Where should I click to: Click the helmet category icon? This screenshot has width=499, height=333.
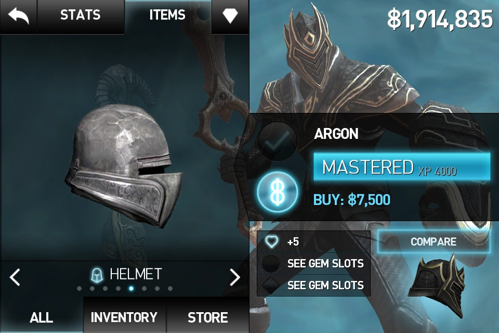(97, 275)
